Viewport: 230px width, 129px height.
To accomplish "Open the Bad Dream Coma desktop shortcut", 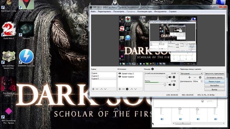I will 9,6.
